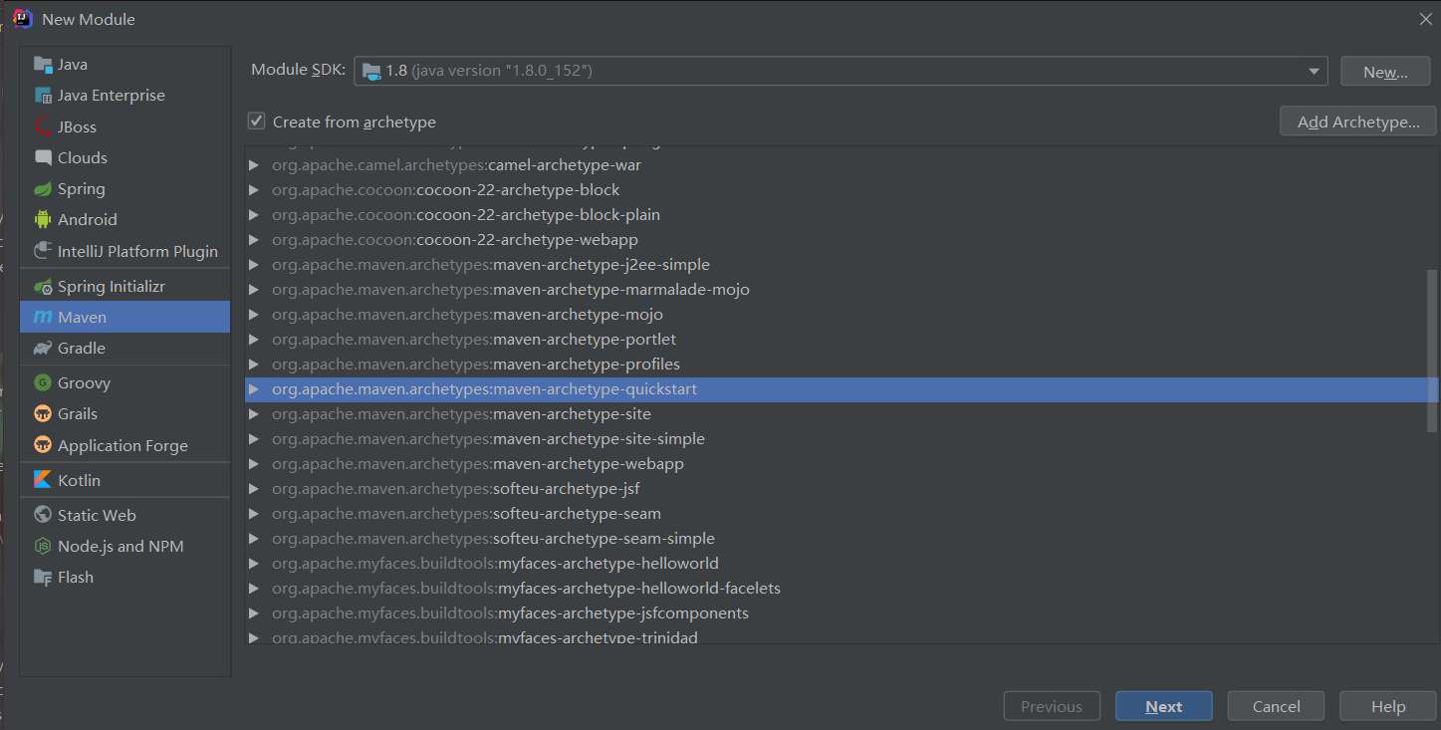Click the Spring green leaf icon
This screenshot has height=730, width=1441.
click(43, 189)
